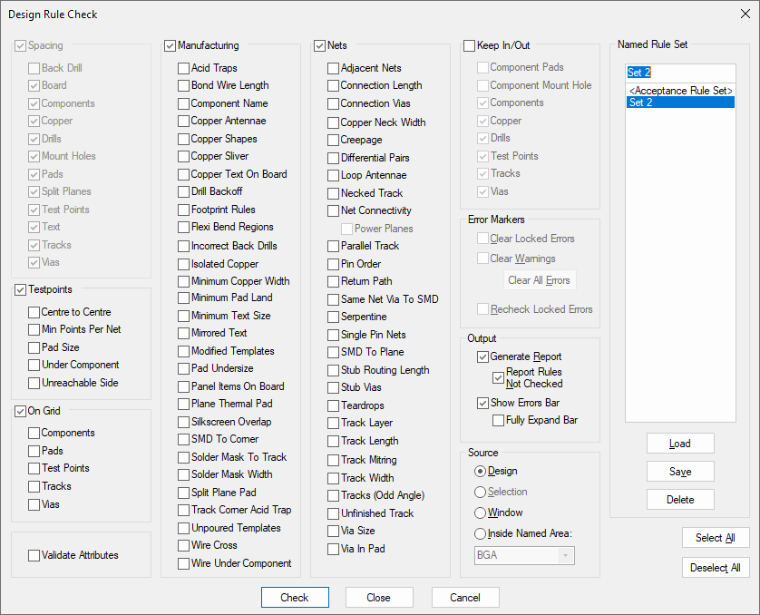This screenshot has width=760, height=615.
Task: Save the named rule set
Action: [x=680, y=472]
